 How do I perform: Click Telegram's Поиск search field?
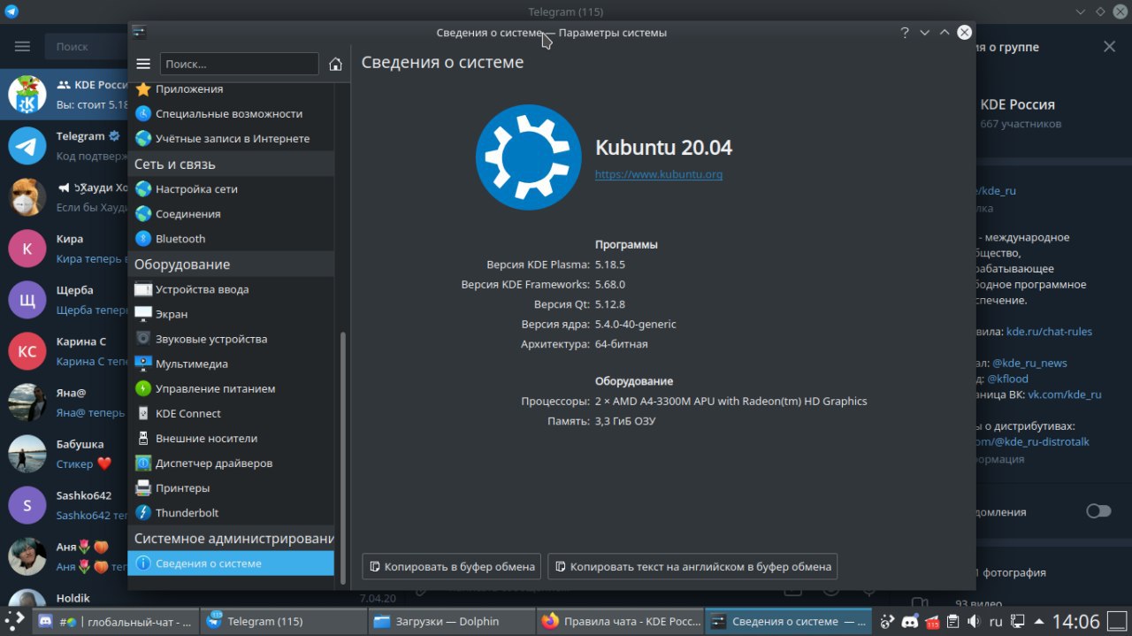85,46
